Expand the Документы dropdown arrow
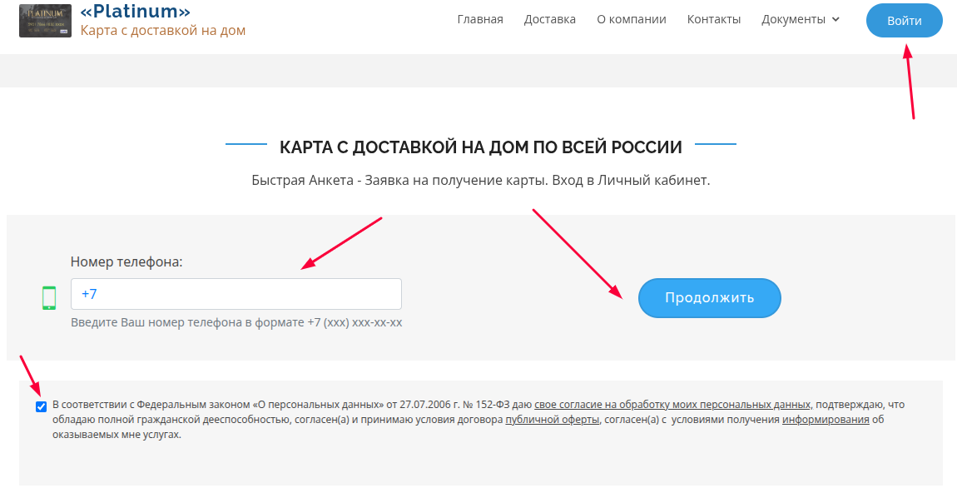Viewport: 957px width, 488px height. point(836,19)
